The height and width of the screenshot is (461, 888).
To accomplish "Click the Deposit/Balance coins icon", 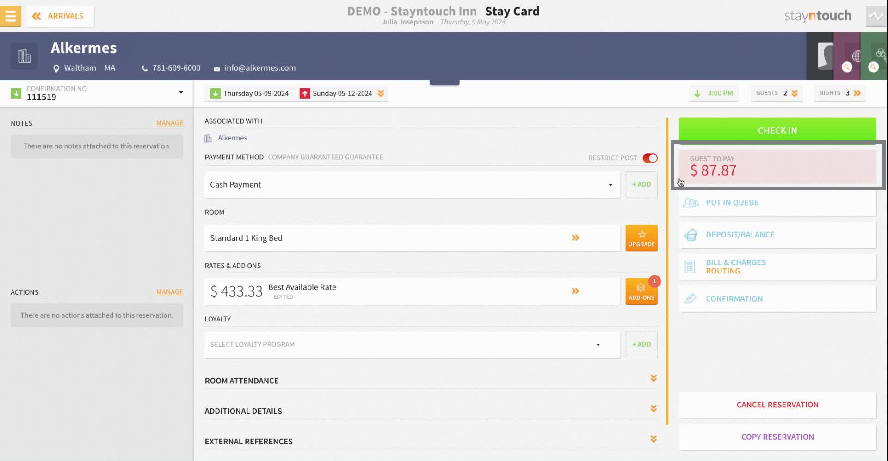I will [x=691, y=235].
